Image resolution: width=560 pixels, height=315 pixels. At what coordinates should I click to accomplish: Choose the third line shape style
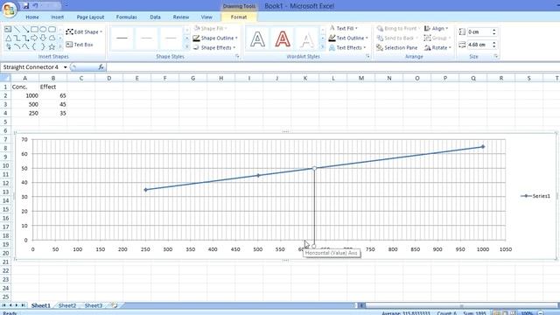coord(171,38)
